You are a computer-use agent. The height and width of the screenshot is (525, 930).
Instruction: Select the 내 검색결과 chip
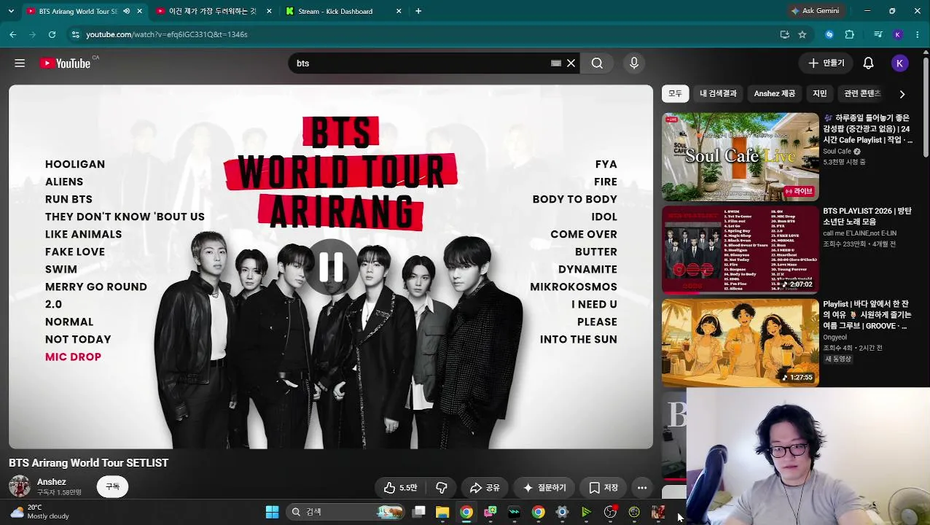pyautogui.click(x=718, y=93)
